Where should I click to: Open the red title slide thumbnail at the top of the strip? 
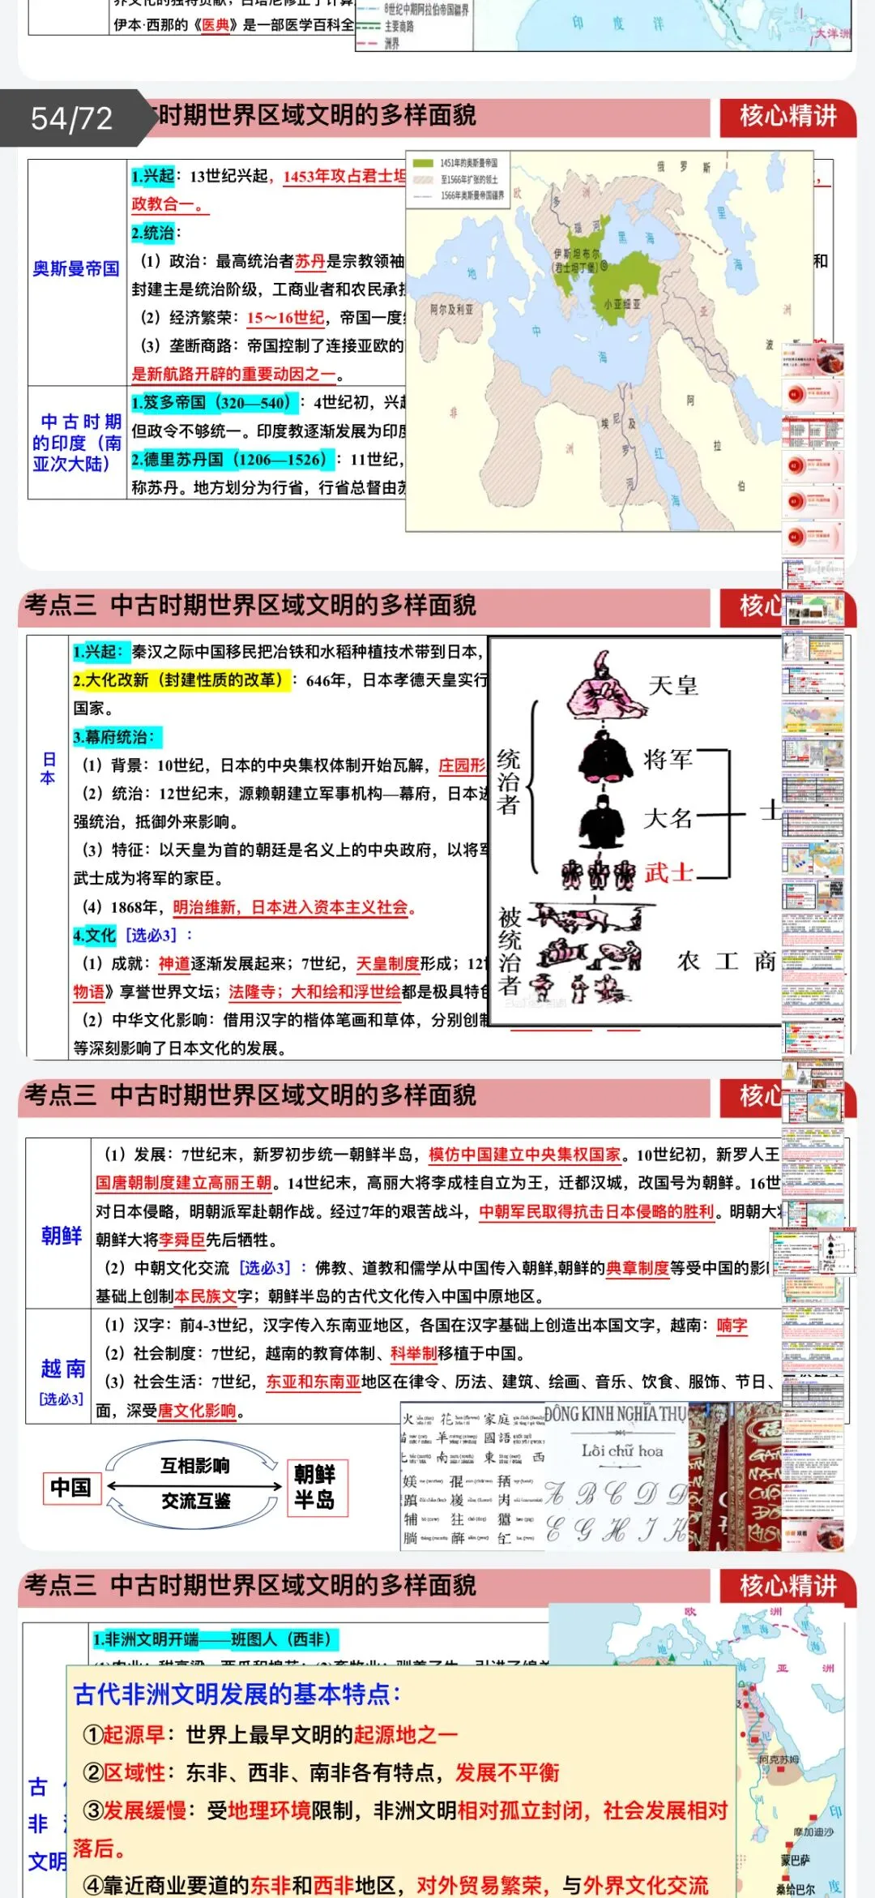813,358
